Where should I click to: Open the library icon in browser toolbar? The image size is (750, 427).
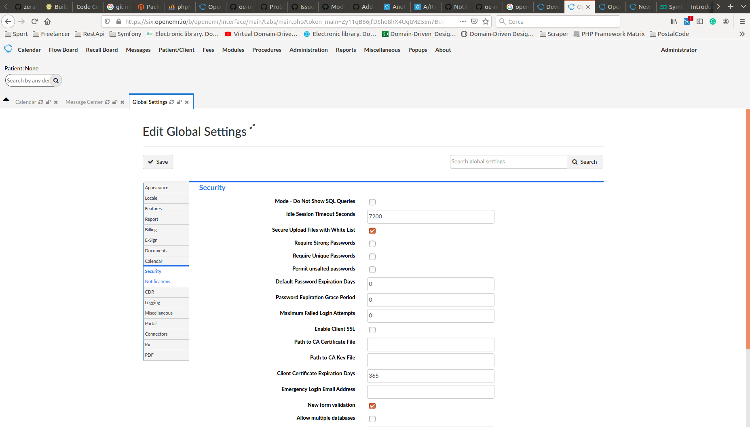(x=674, y=21)
